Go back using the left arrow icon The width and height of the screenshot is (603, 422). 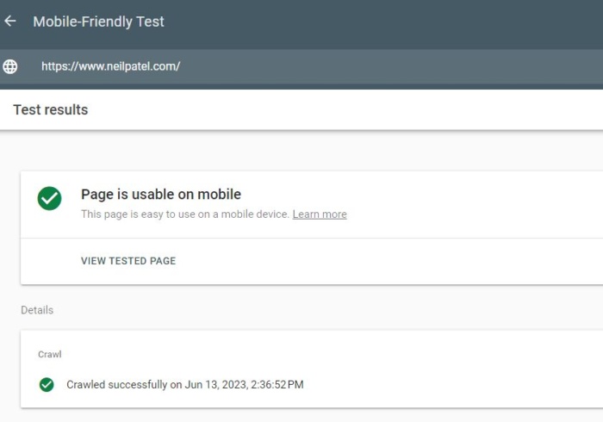click(x=10, y=22)
